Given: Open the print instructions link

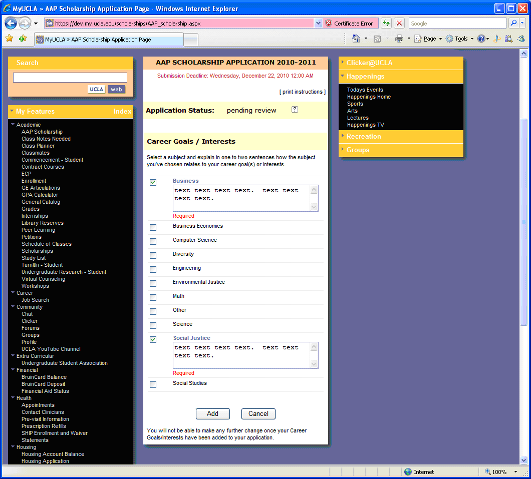Looking at the screenshot, I should [x=302, y=92].
